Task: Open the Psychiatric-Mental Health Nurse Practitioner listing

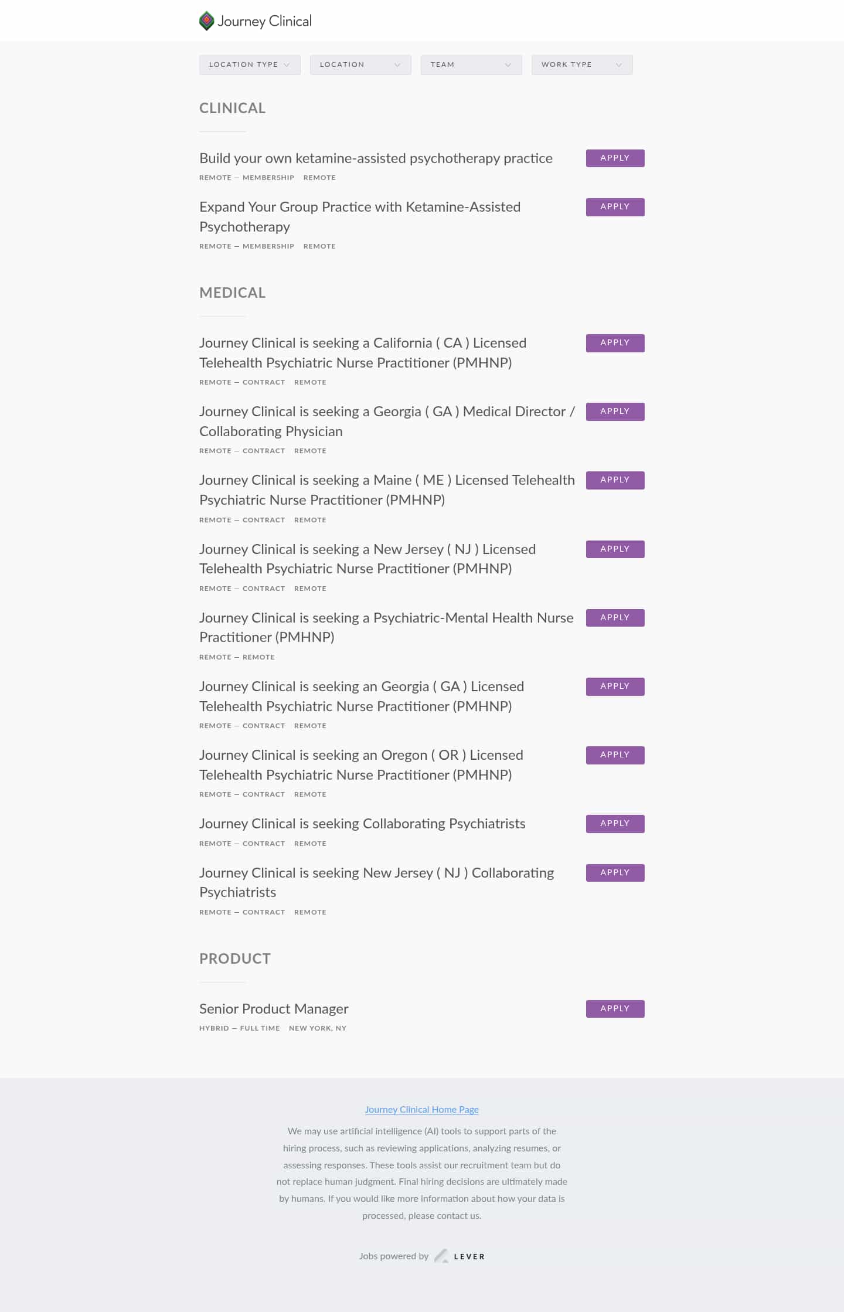Action: pyautogui.click(x=386, y=627)
